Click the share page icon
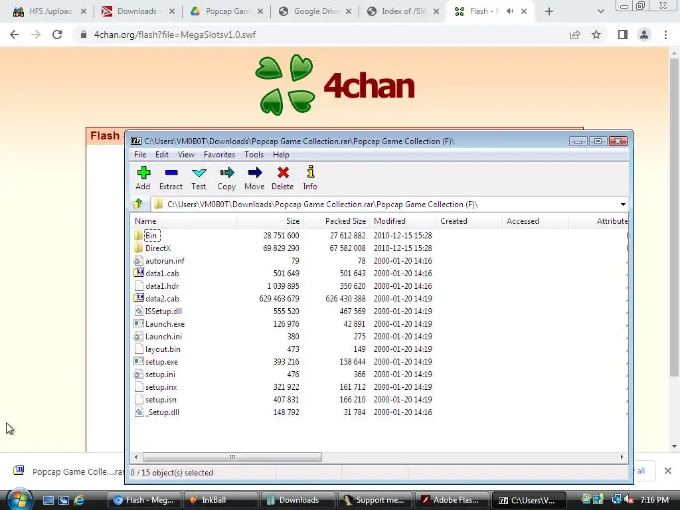 (575, 35)
